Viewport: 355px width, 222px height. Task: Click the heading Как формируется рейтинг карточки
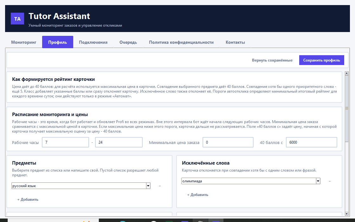click(54, 79)
